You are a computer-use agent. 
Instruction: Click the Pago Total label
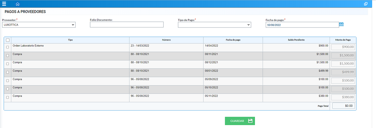[323, 106]
